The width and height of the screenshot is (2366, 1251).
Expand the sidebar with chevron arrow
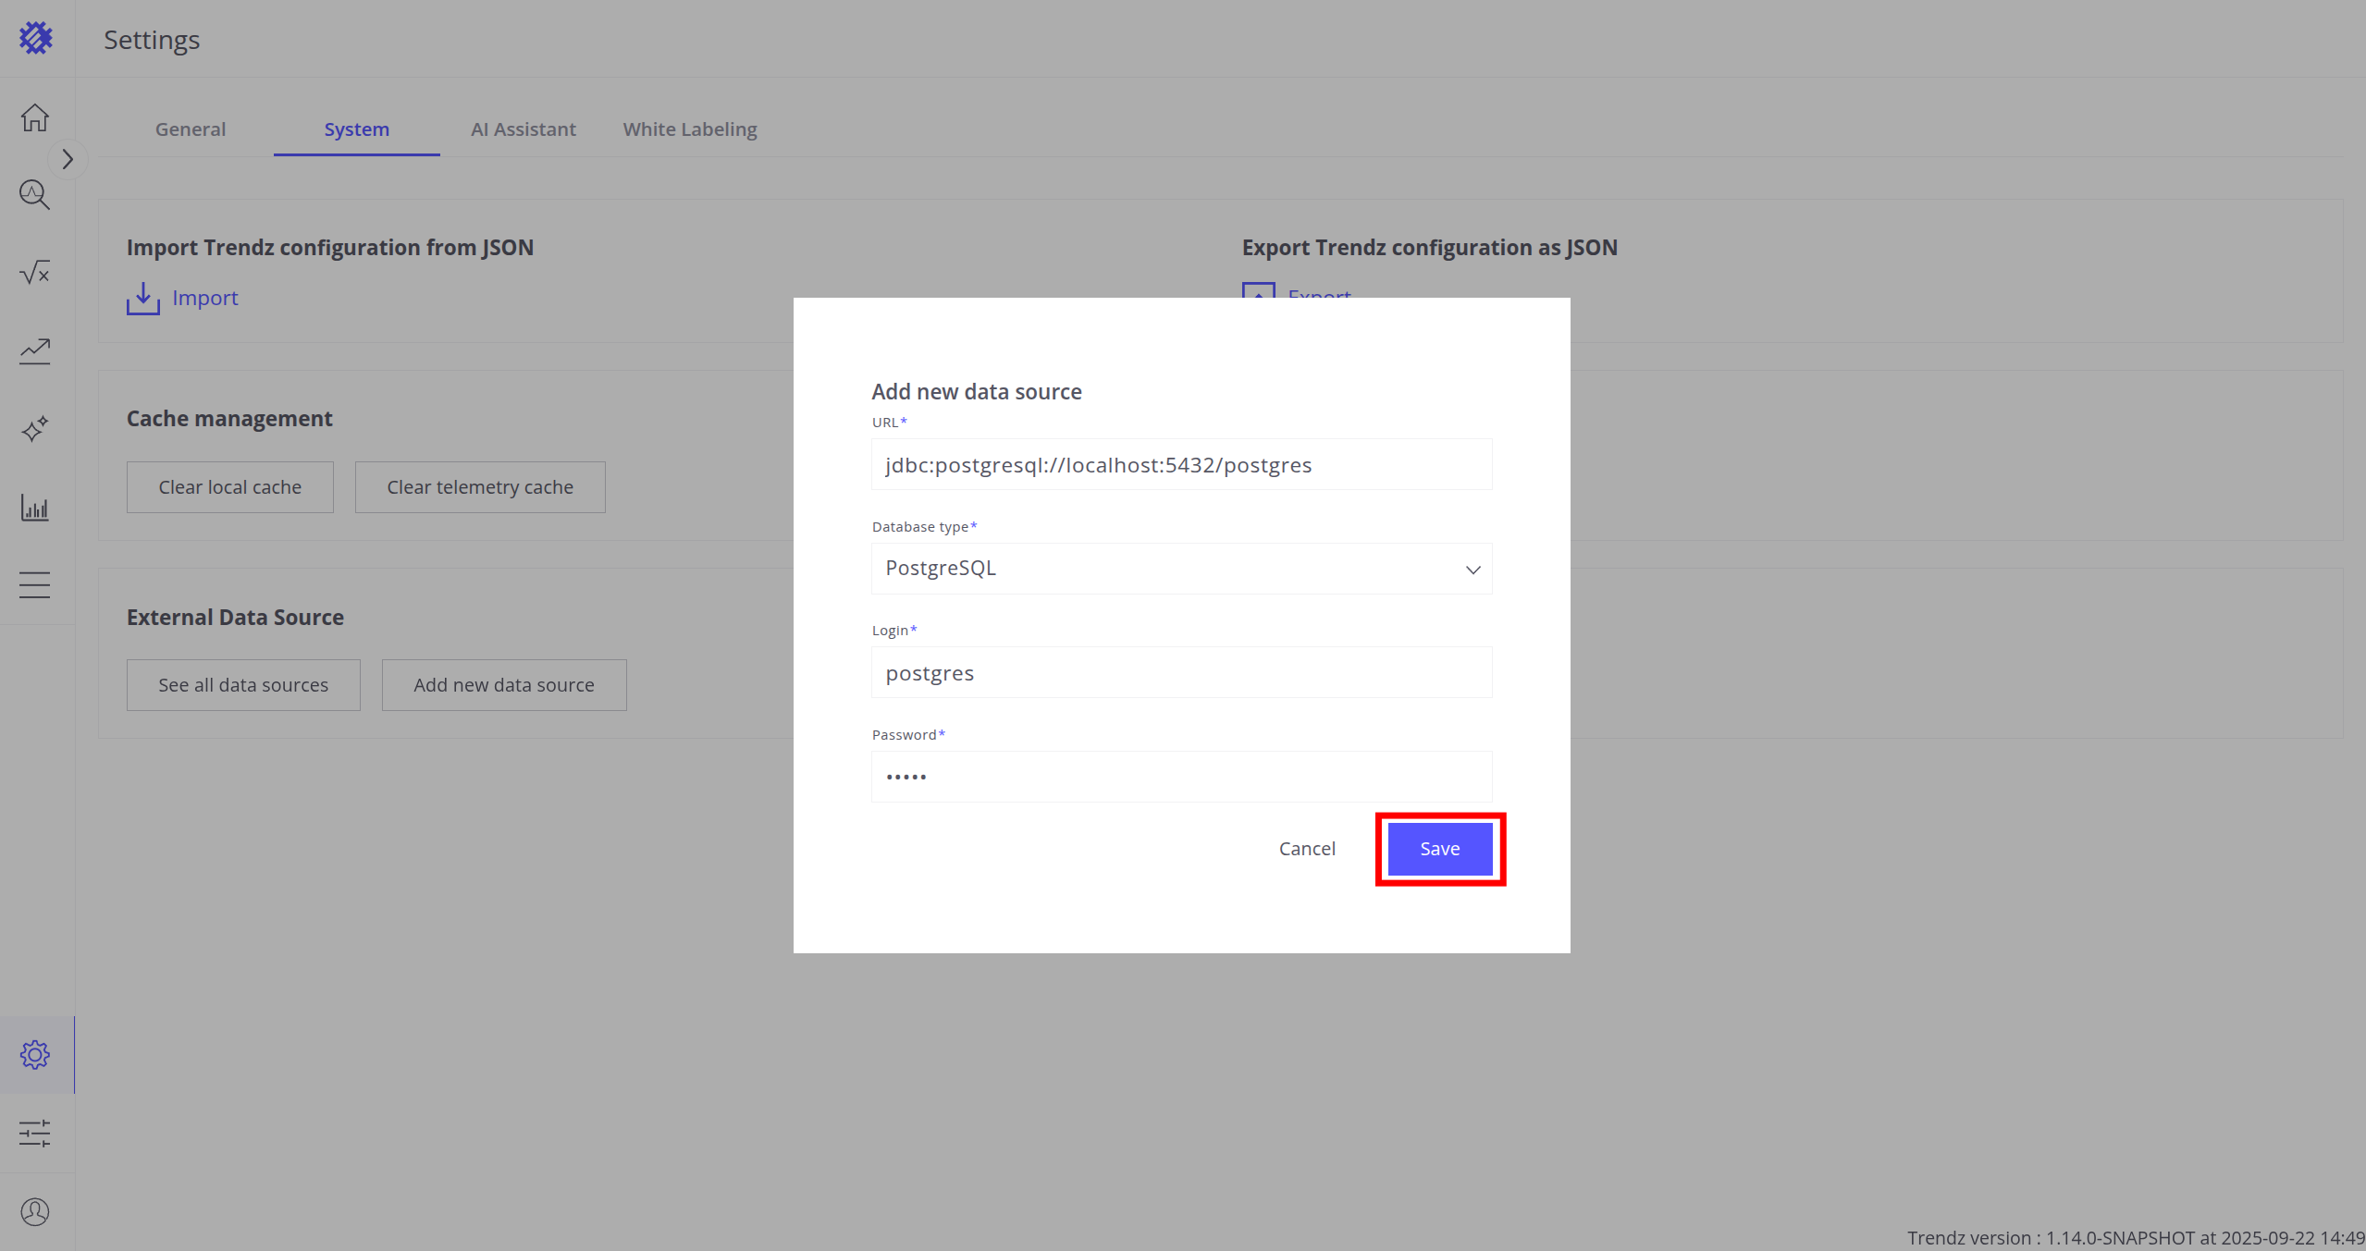click(x=68, y=159)
